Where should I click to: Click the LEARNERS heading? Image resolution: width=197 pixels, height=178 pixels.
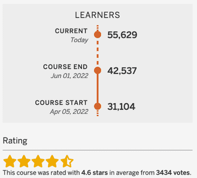coord(98,15)
